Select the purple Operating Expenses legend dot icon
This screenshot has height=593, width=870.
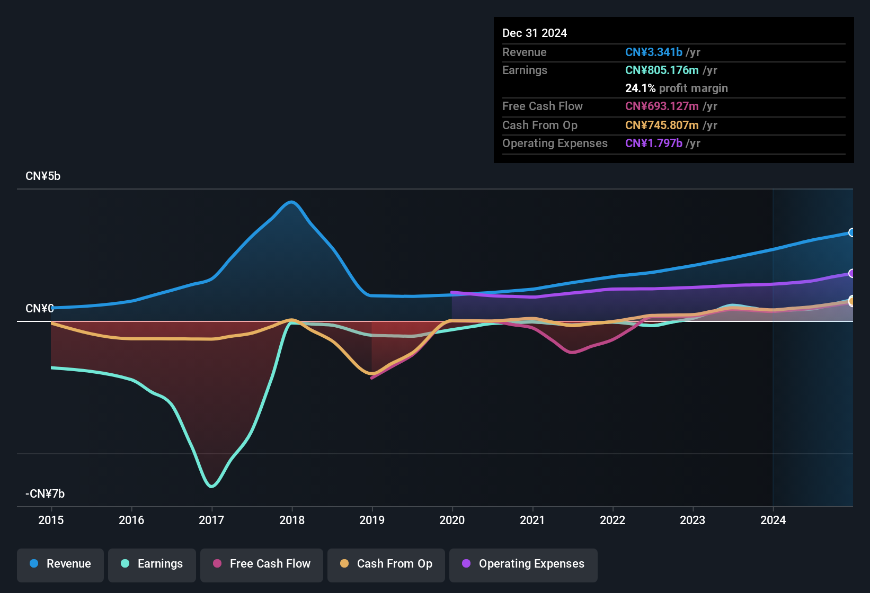(x=466, y=564)
